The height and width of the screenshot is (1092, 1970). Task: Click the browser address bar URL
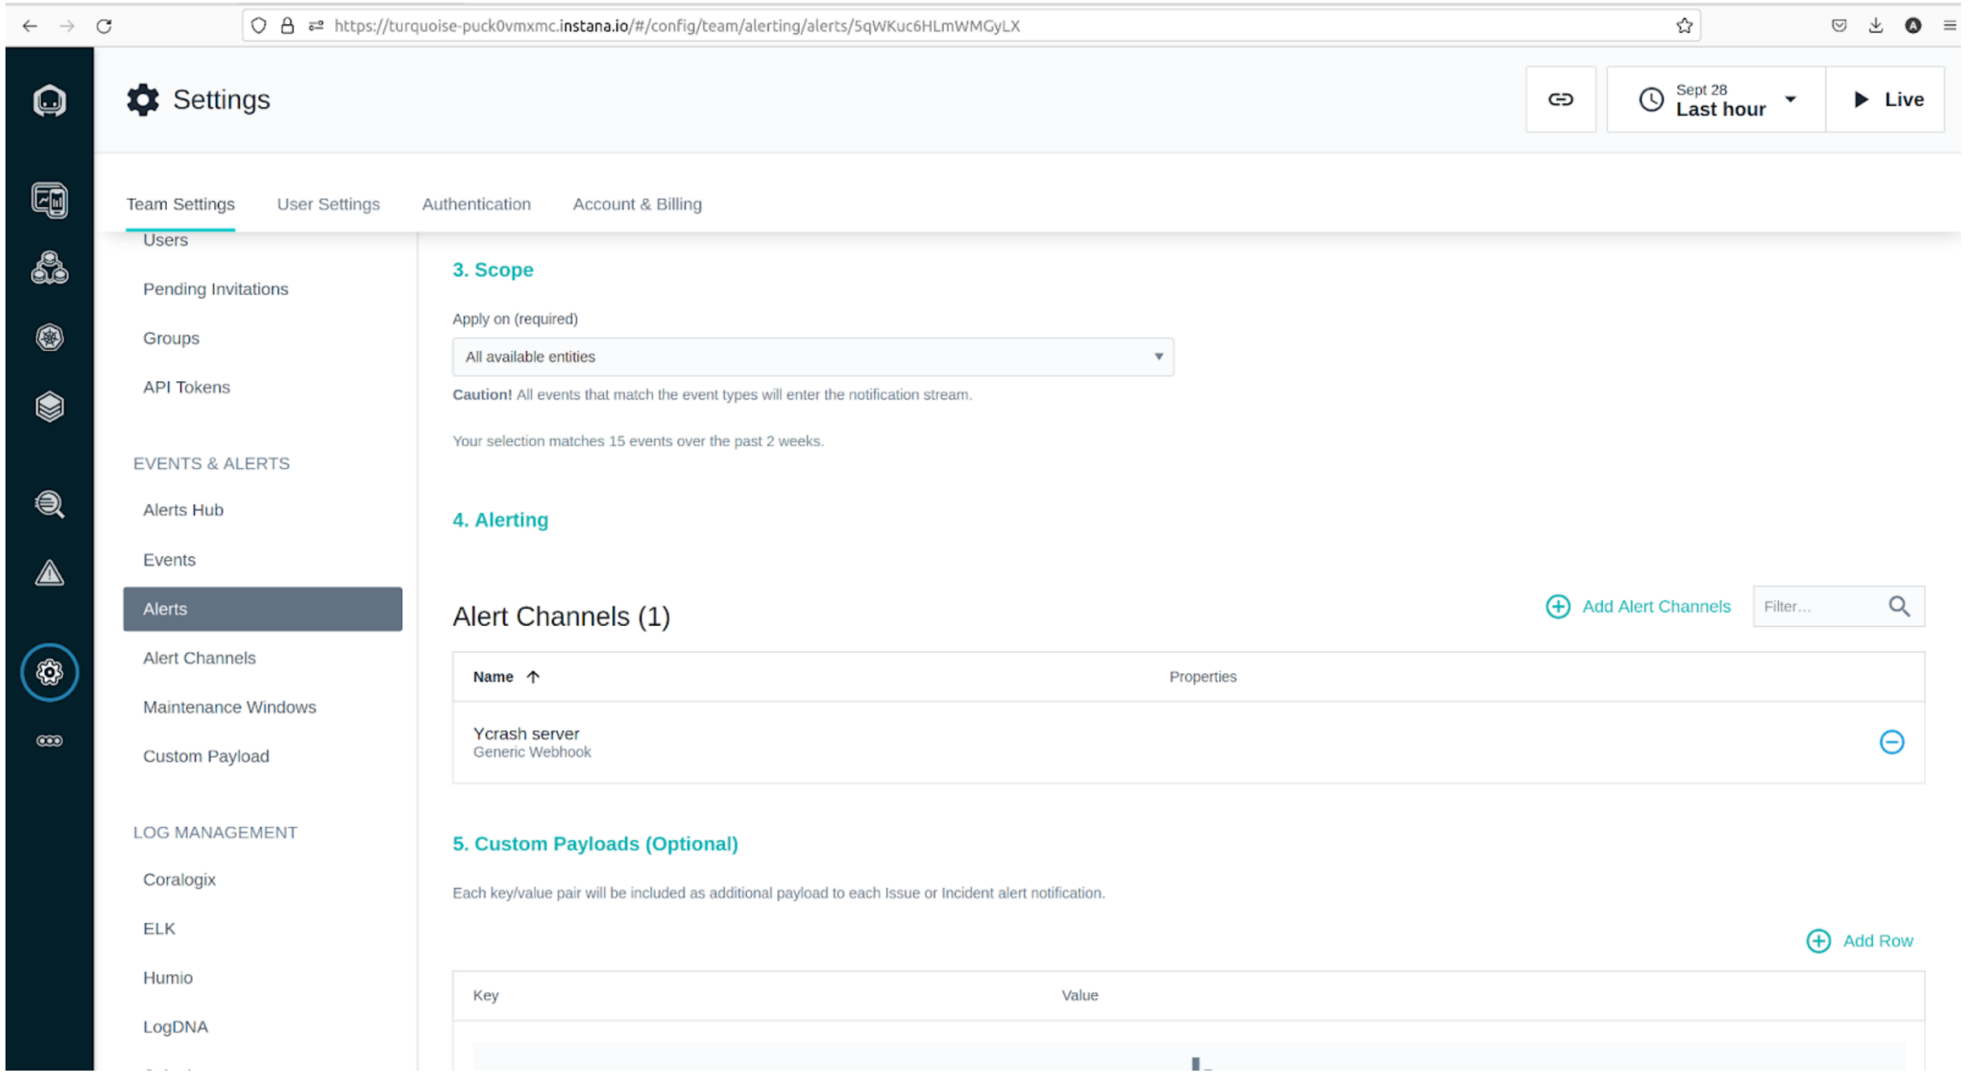tap(677, 26)
